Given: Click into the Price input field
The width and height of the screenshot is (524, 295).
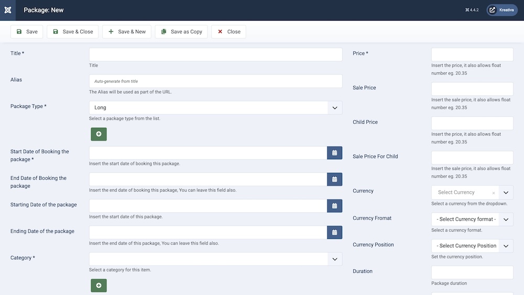Looking at the screenshot, I should (x=472, y=54).
